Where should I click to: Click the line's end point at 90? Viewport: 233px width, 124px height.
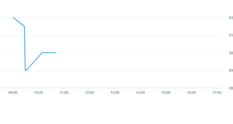[x=56, y=53]
